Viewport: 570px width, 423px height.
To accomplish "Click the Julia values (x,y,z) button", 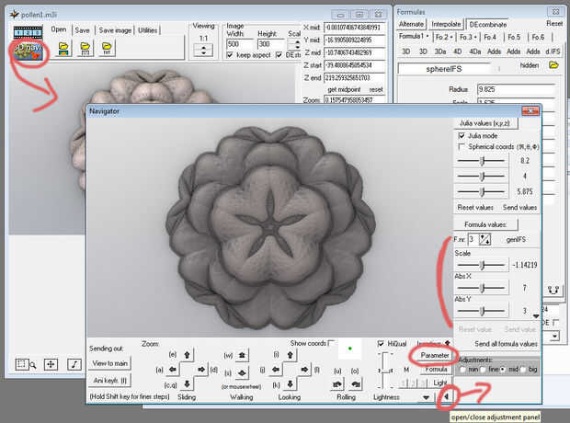I will 484,123.
